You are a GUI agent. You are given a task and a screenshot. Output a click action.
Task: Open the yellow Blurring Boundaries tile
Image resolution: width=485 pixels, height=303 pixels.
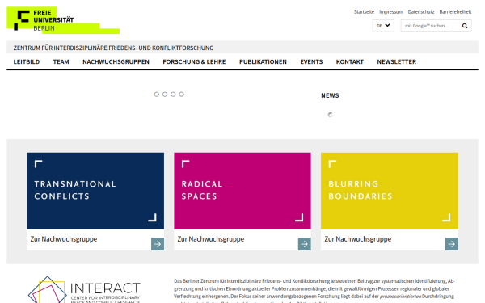coord(390,191)
